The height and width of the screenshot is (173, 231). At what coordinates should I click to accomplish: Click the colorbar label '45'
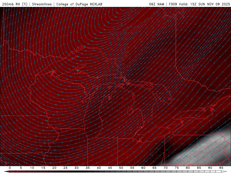coord(110,168)
